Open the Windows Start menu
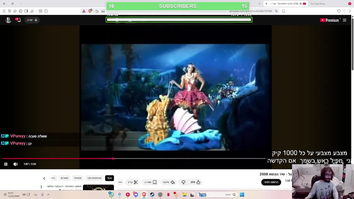The image size is (354, 199). click(x=242, y=195)
